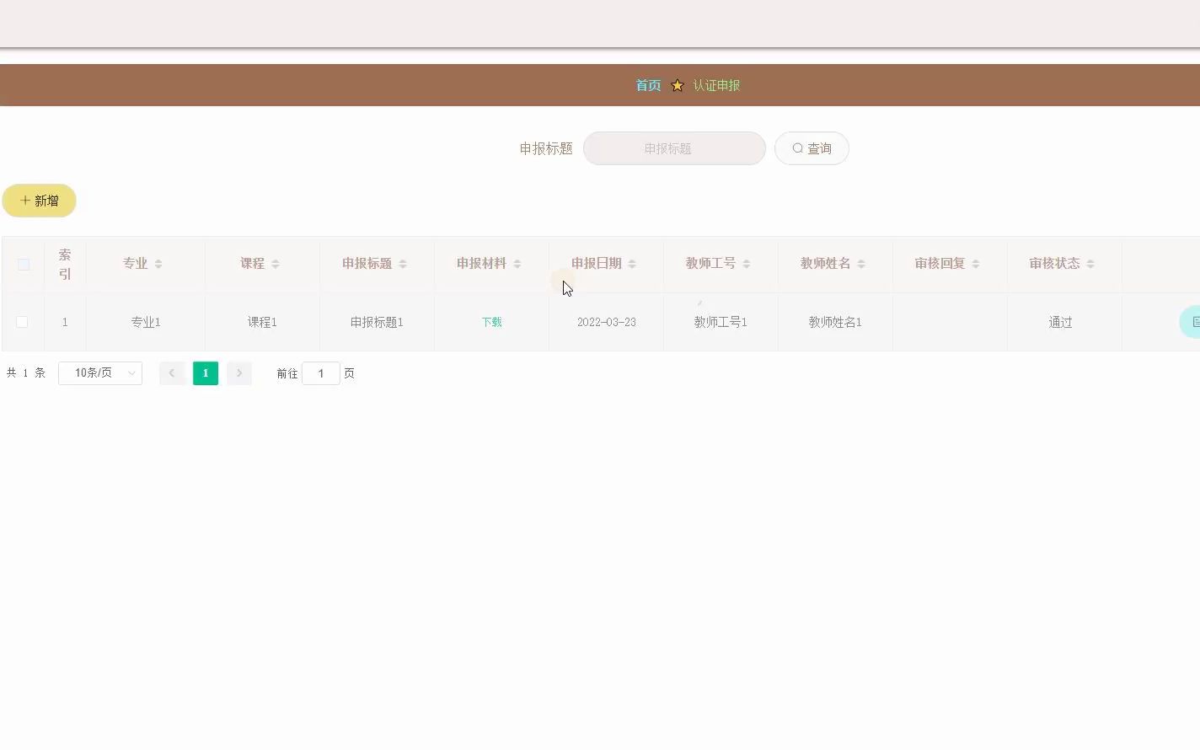The width and height of the screenshot is (1200, 750).
Task: Sort by 申报标题 column
Action: [x=403, y=264]
